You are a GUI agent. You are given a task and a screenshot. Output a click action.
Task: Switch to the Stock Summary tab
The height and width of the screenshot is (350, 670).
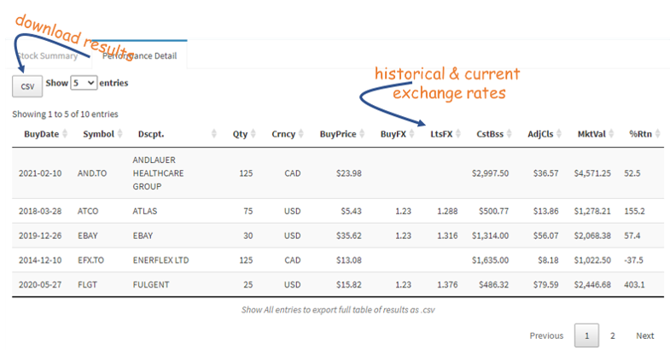[x=49, y=56]
